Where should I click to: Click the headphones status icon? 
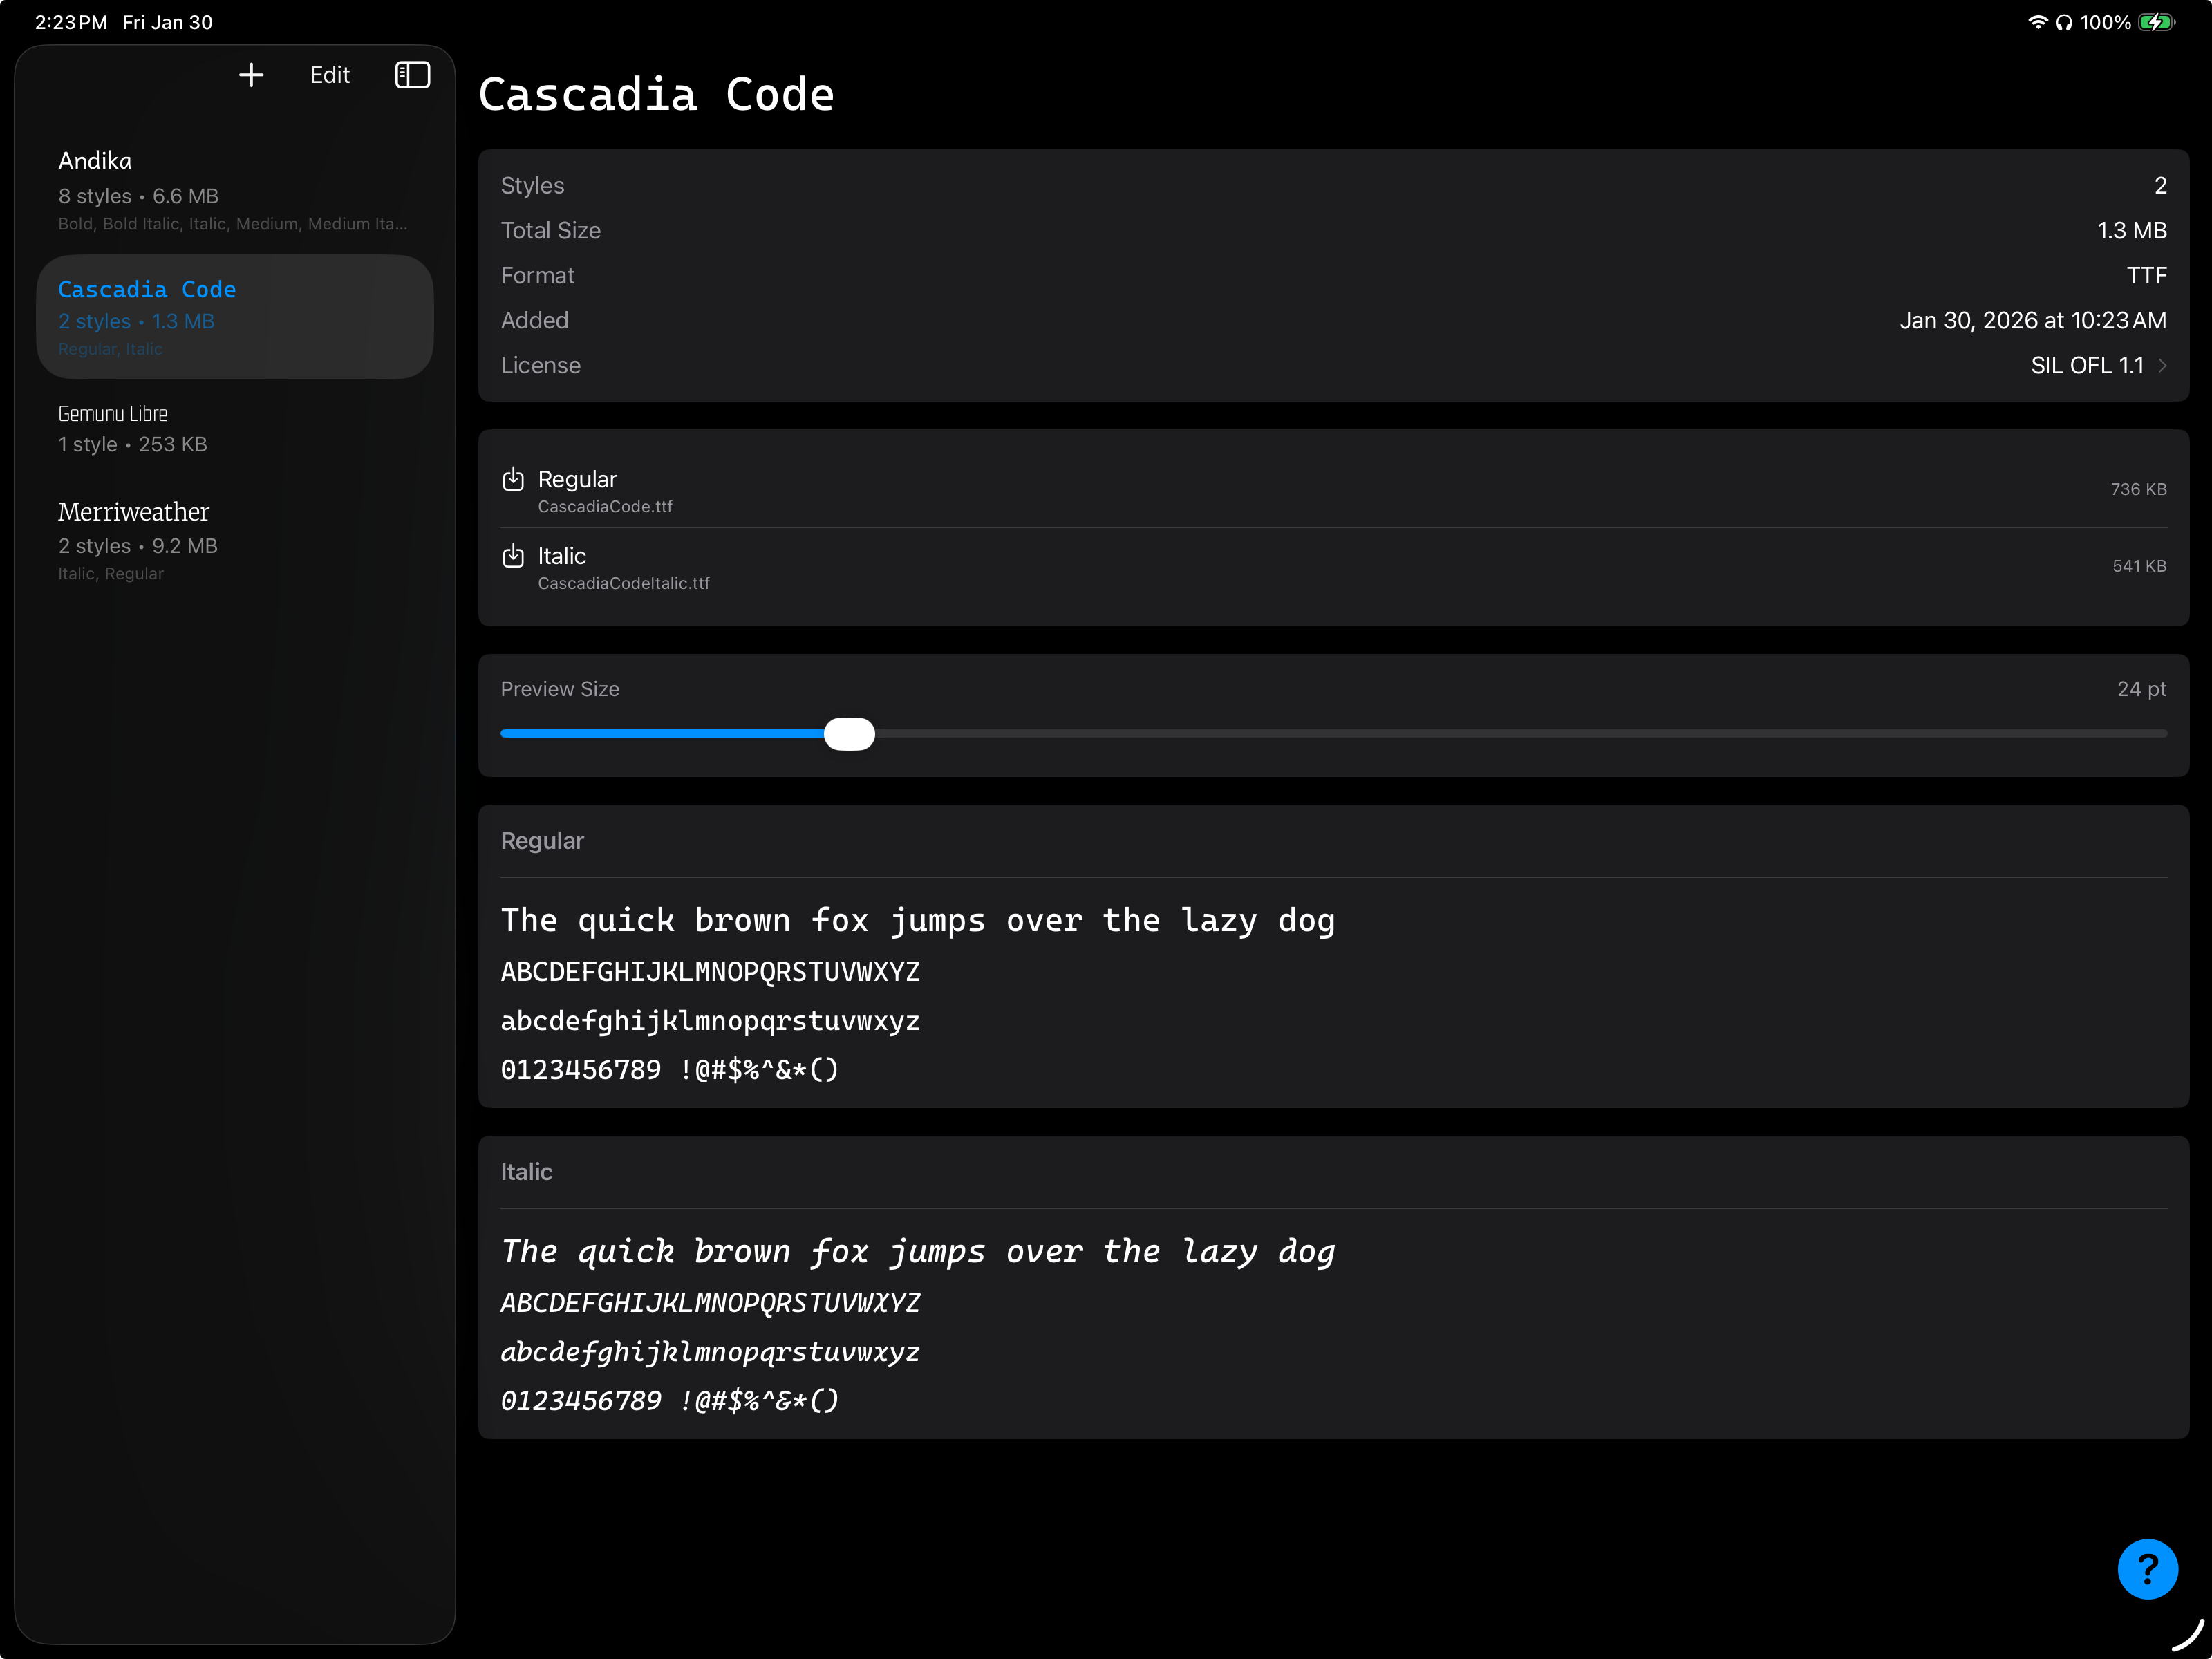(2064, 22)
